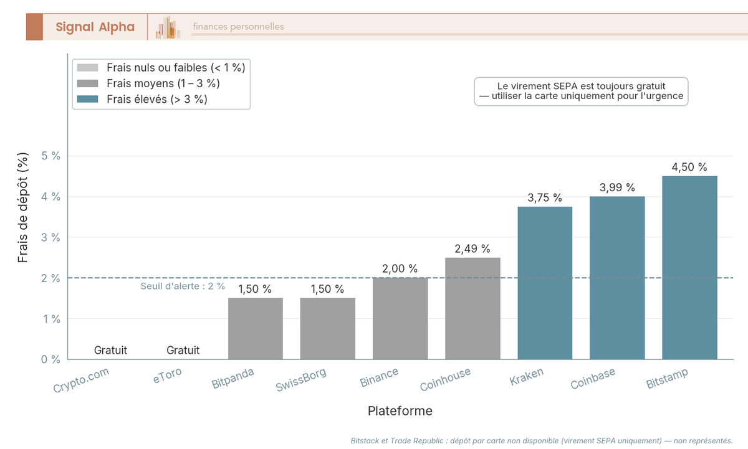Click the Kraken bar on the chart
748x449 pixels.
click(x=545, y=283)
